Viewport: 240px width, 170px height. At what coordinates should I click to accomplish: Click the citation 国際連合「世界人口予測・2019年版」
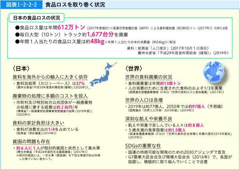[x=161, y=110]
